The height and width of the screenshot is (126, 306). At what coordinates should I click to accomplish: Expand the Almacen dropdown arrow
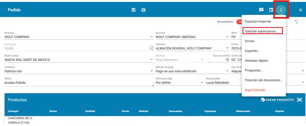tap(227, 48)
